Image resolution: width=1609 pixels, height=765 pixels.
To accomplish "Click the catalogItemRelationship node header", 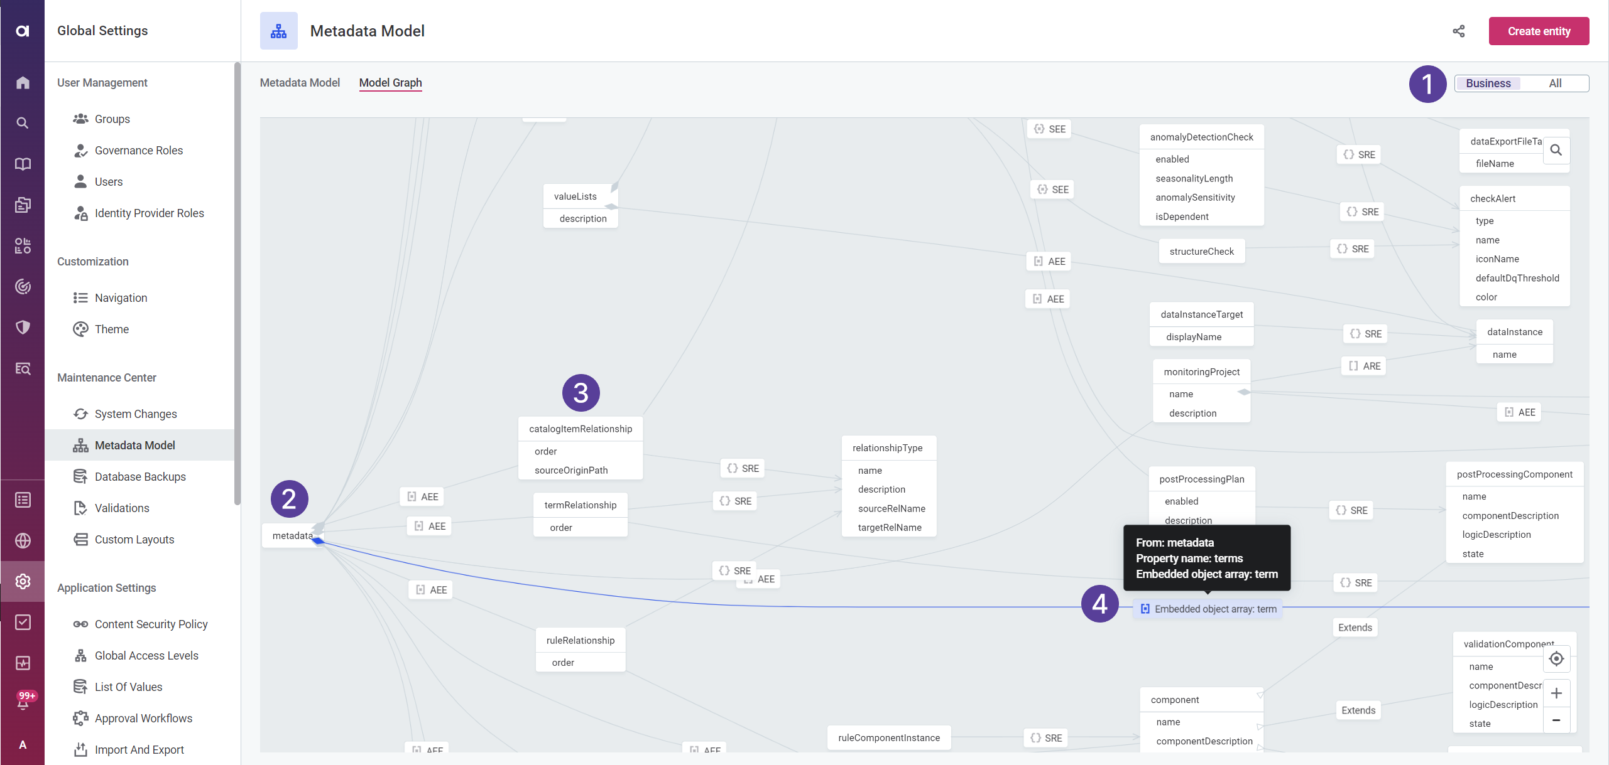I will tap(580, 428).
